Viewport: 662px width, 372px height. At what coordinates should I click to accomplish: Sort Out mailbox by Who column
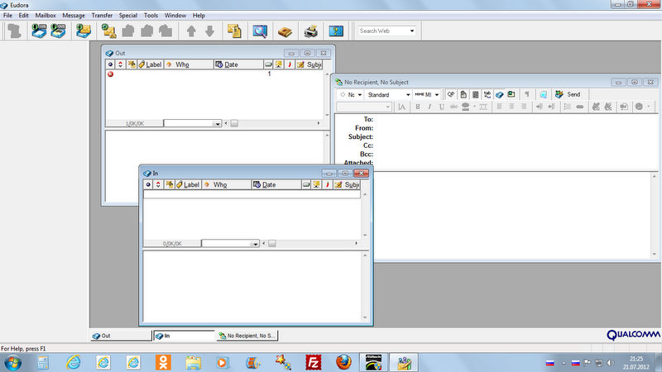[x=189, y=64]
